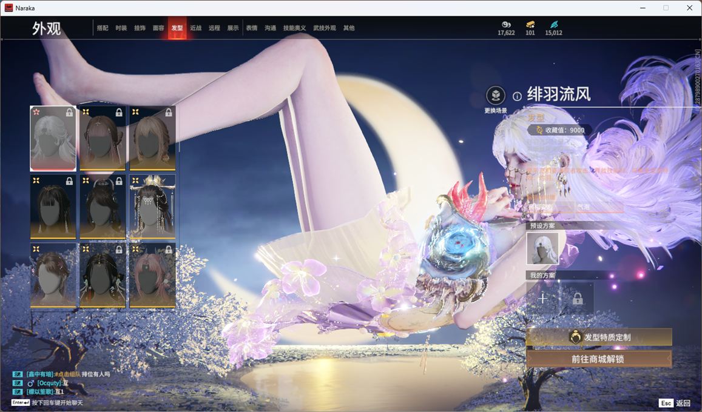Select the highlighted 发型 tab
This screenshot has width=702, height=412.
click(177, 28)
